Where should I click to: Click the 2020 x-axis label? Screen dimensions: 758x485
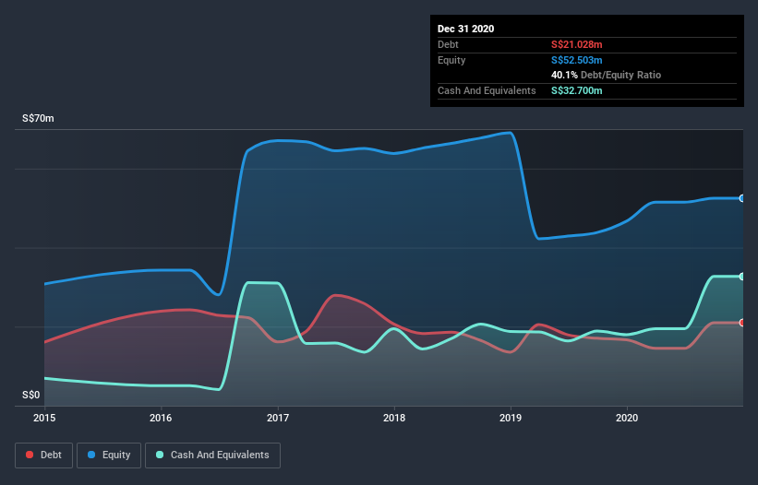click(x=627, y=418)
